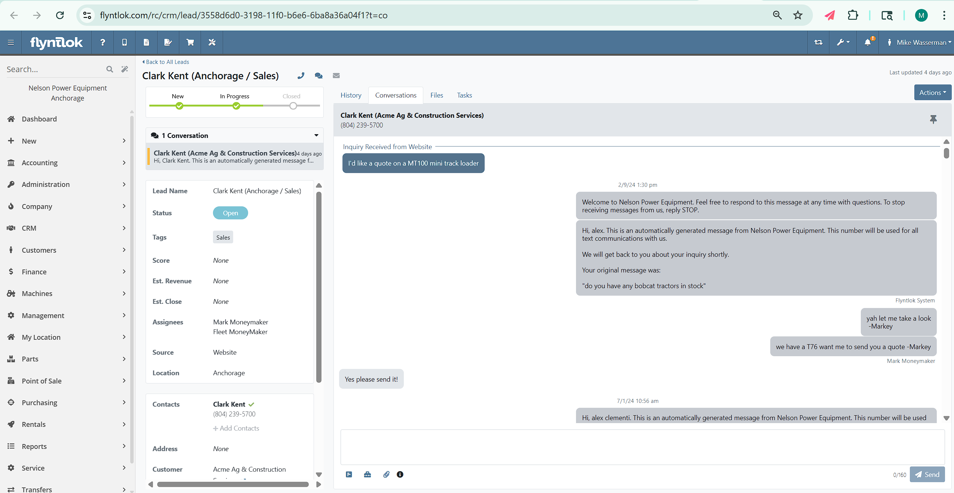Expand the CRM sidebar menu
This screenshot has width=954, height=493.
click(67, 228)
